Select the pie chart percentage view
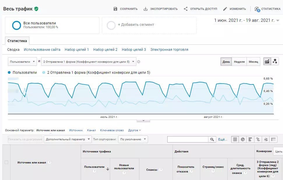This screenshot has height=180, width=283. click(x=243, y=139)
